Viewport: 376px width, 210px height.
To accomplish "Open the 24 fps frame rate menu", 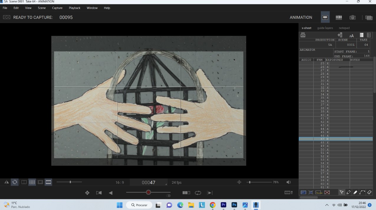I will click(177, 183).
